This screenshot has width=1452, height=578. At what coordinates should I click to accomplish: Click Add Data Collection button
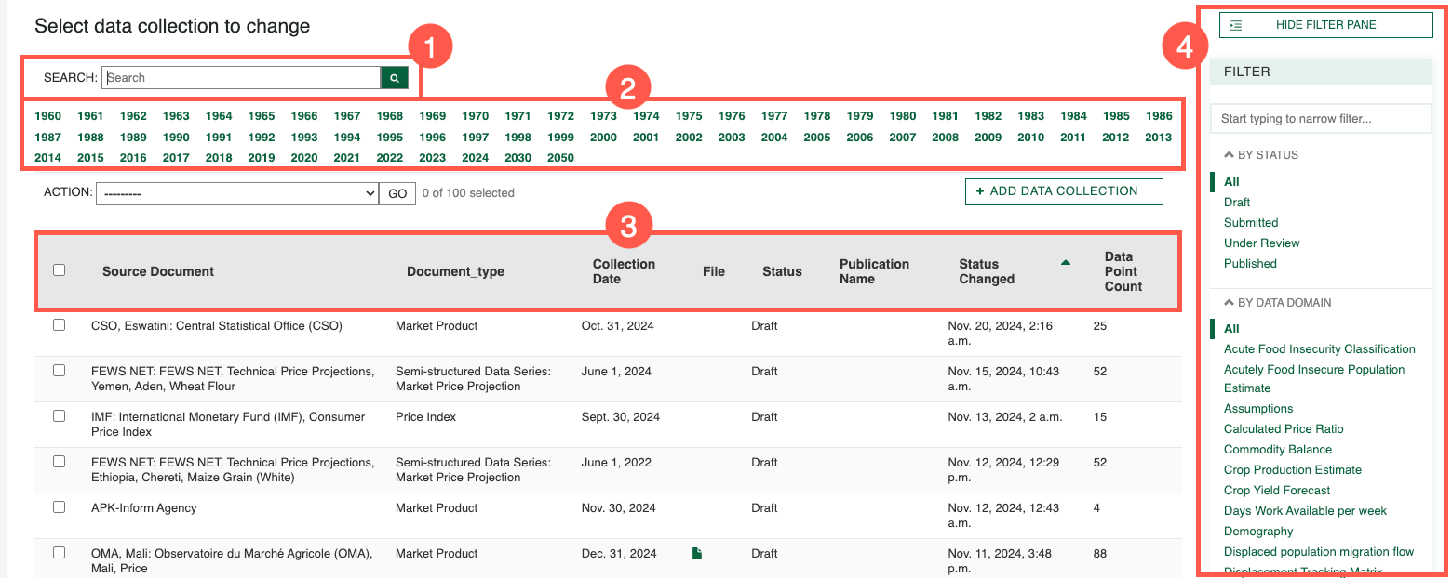[x=1064, y=191]
